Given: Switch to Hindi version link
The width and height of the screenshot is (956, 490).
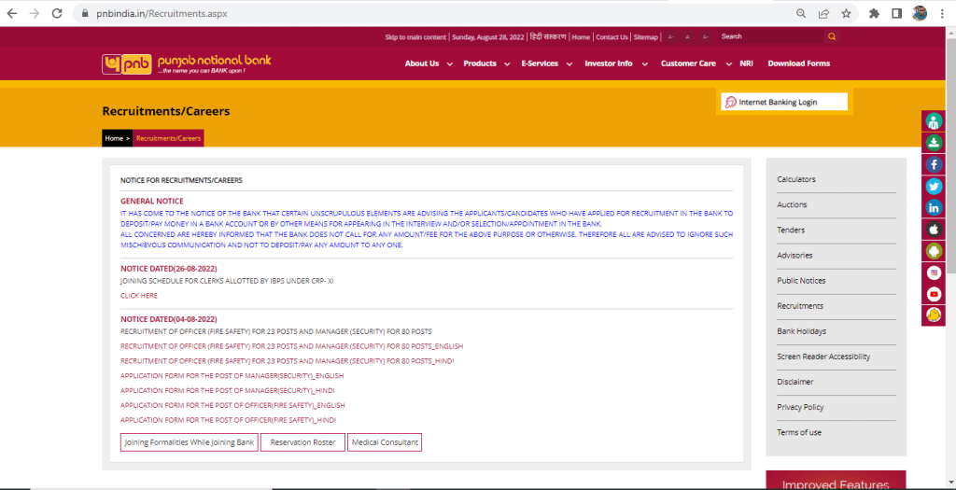Looking at the screenshot, I should pyautogui.click(x=548, y=36).
